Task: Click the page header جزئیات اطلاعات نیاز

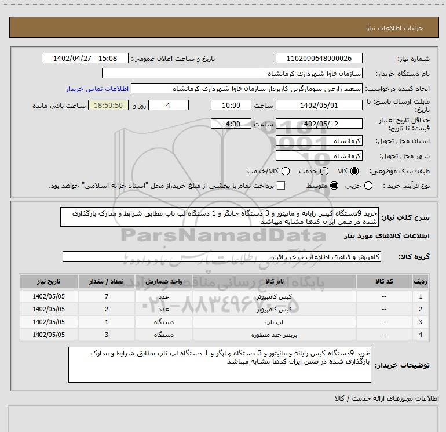Action: click(x=395, y=28)
